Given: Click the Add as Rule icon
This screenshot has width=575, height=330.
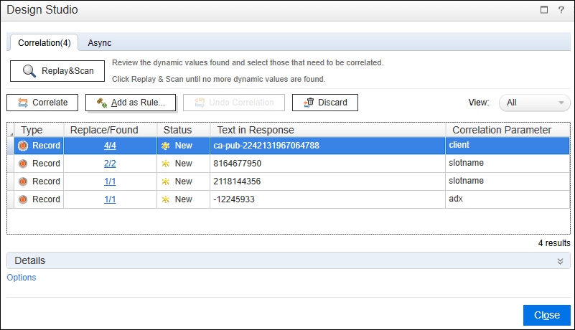Looking at the screenshot, I should tap(101, 103).
